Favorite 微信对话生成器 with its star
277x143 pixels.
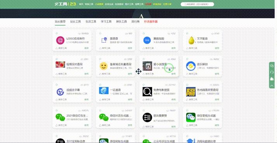click(x=100, y=110)
